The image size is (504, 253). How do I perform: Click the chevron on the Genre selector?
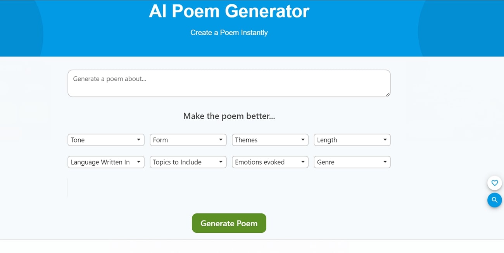point(385,162)
